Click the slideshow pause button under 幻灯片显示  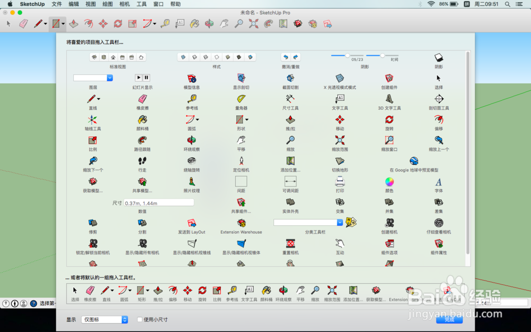coord(147,78)
